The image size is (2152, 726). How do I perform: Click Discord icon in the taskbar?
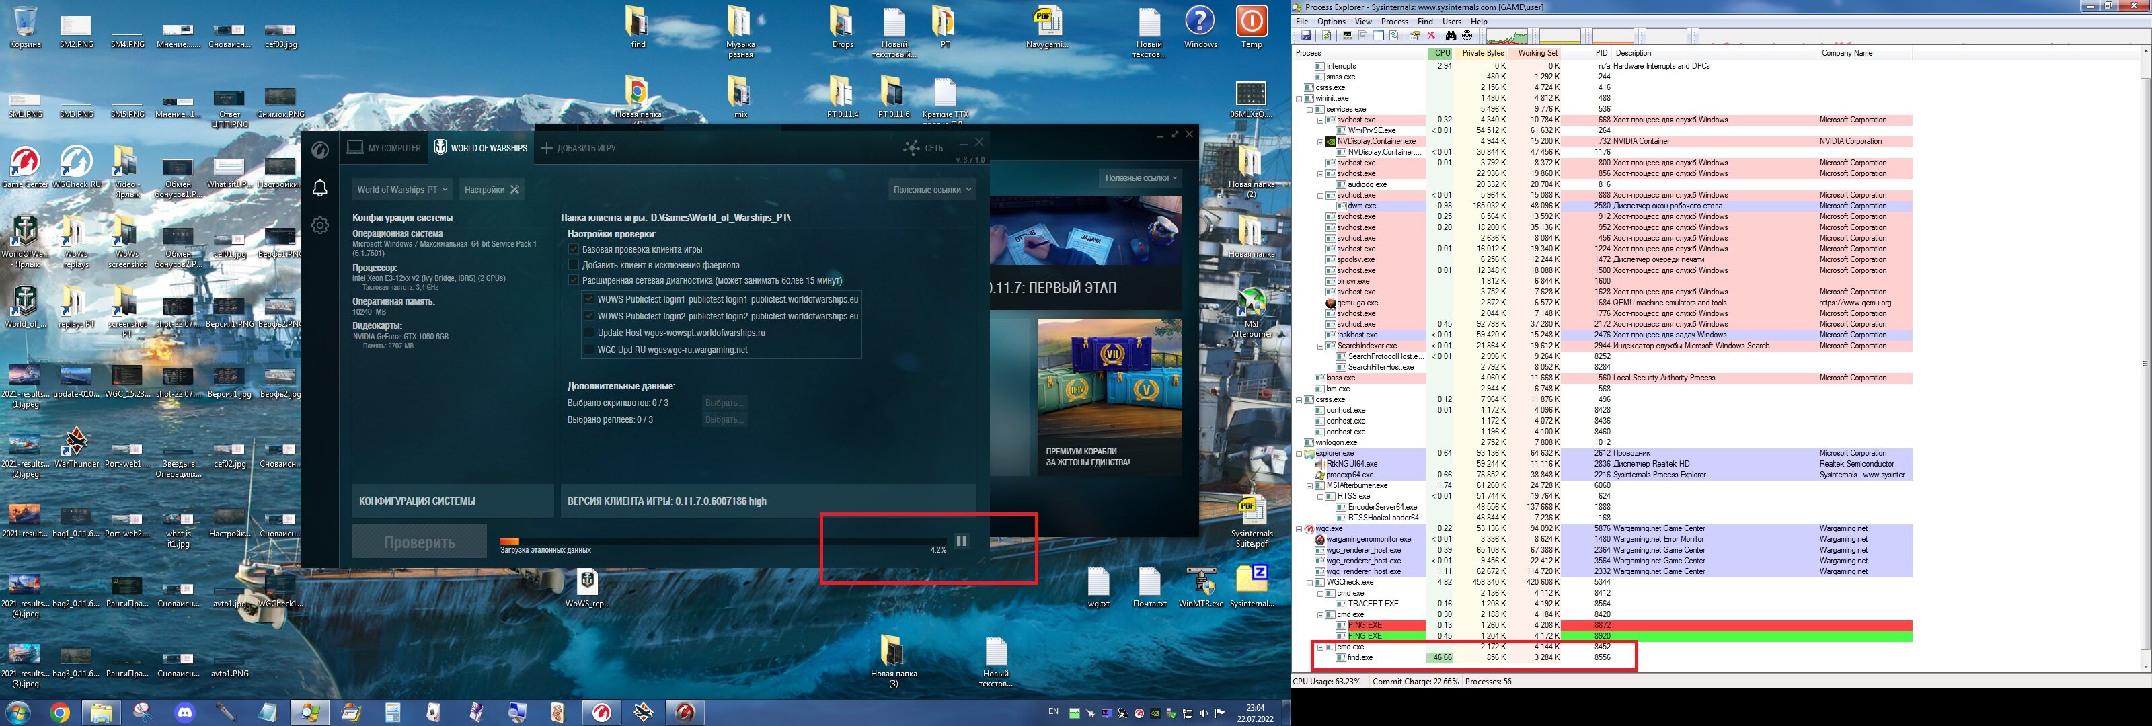pos(185,713)
